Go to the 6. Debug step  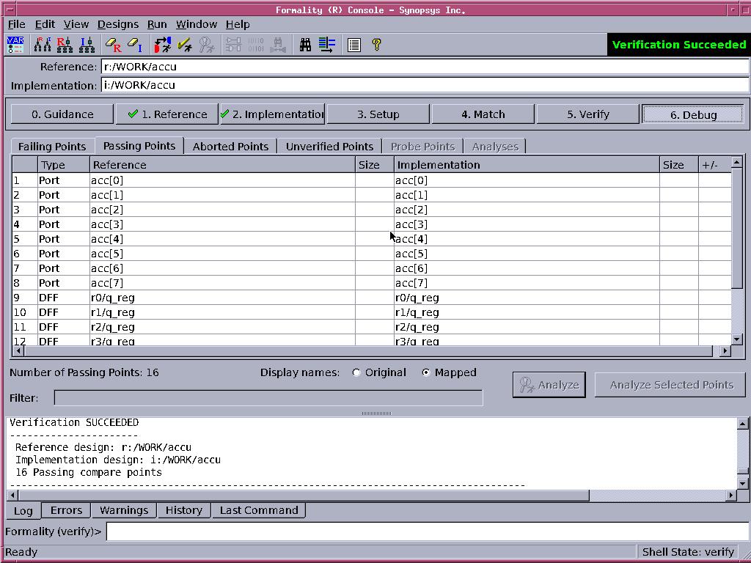[x=693, y=114]
